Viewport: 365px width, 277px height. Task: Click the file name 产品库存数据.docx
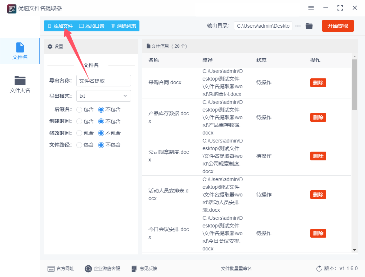169,117
